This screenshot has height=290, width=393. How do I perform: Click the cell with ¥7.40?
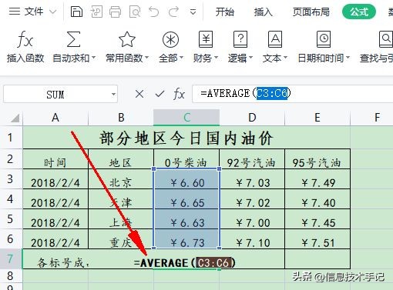coord(317,199)
